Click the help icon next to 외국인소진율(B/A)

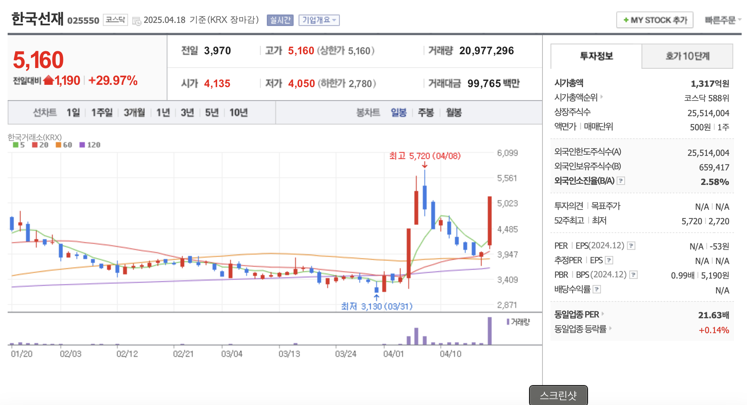(621, 181)
